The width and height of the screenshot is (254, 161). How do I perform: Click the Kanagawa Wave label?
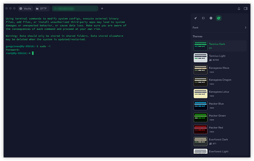(219, 68)
